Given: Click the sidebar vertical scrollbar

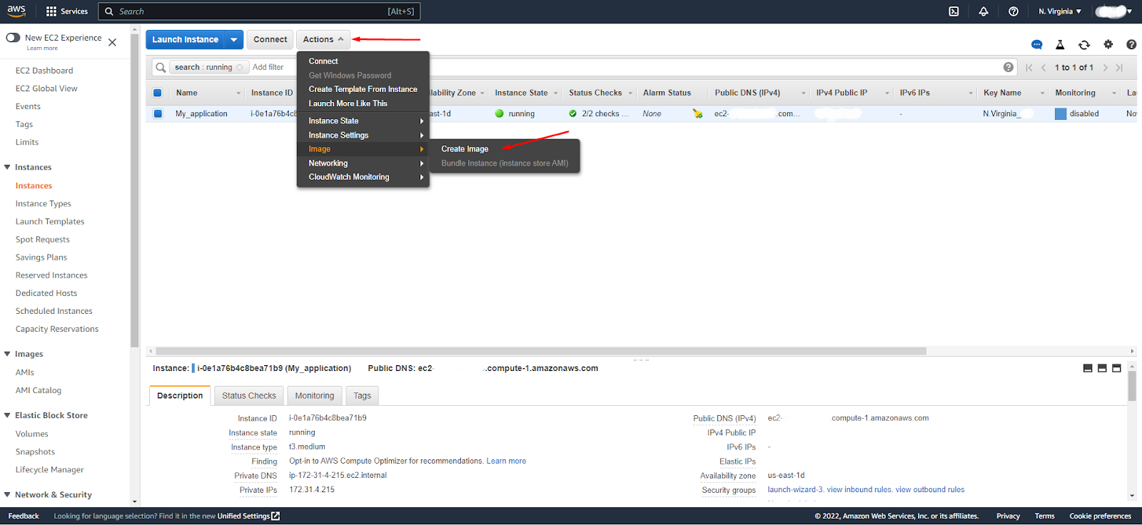Looking at the screenshot, I should coord(134,191).
